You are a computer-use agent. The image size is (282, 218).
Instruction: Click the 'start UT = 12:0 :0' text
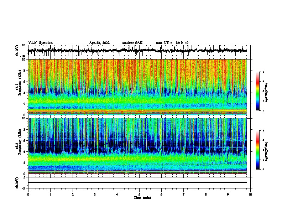pyautogui.click(x=172, y=43)
